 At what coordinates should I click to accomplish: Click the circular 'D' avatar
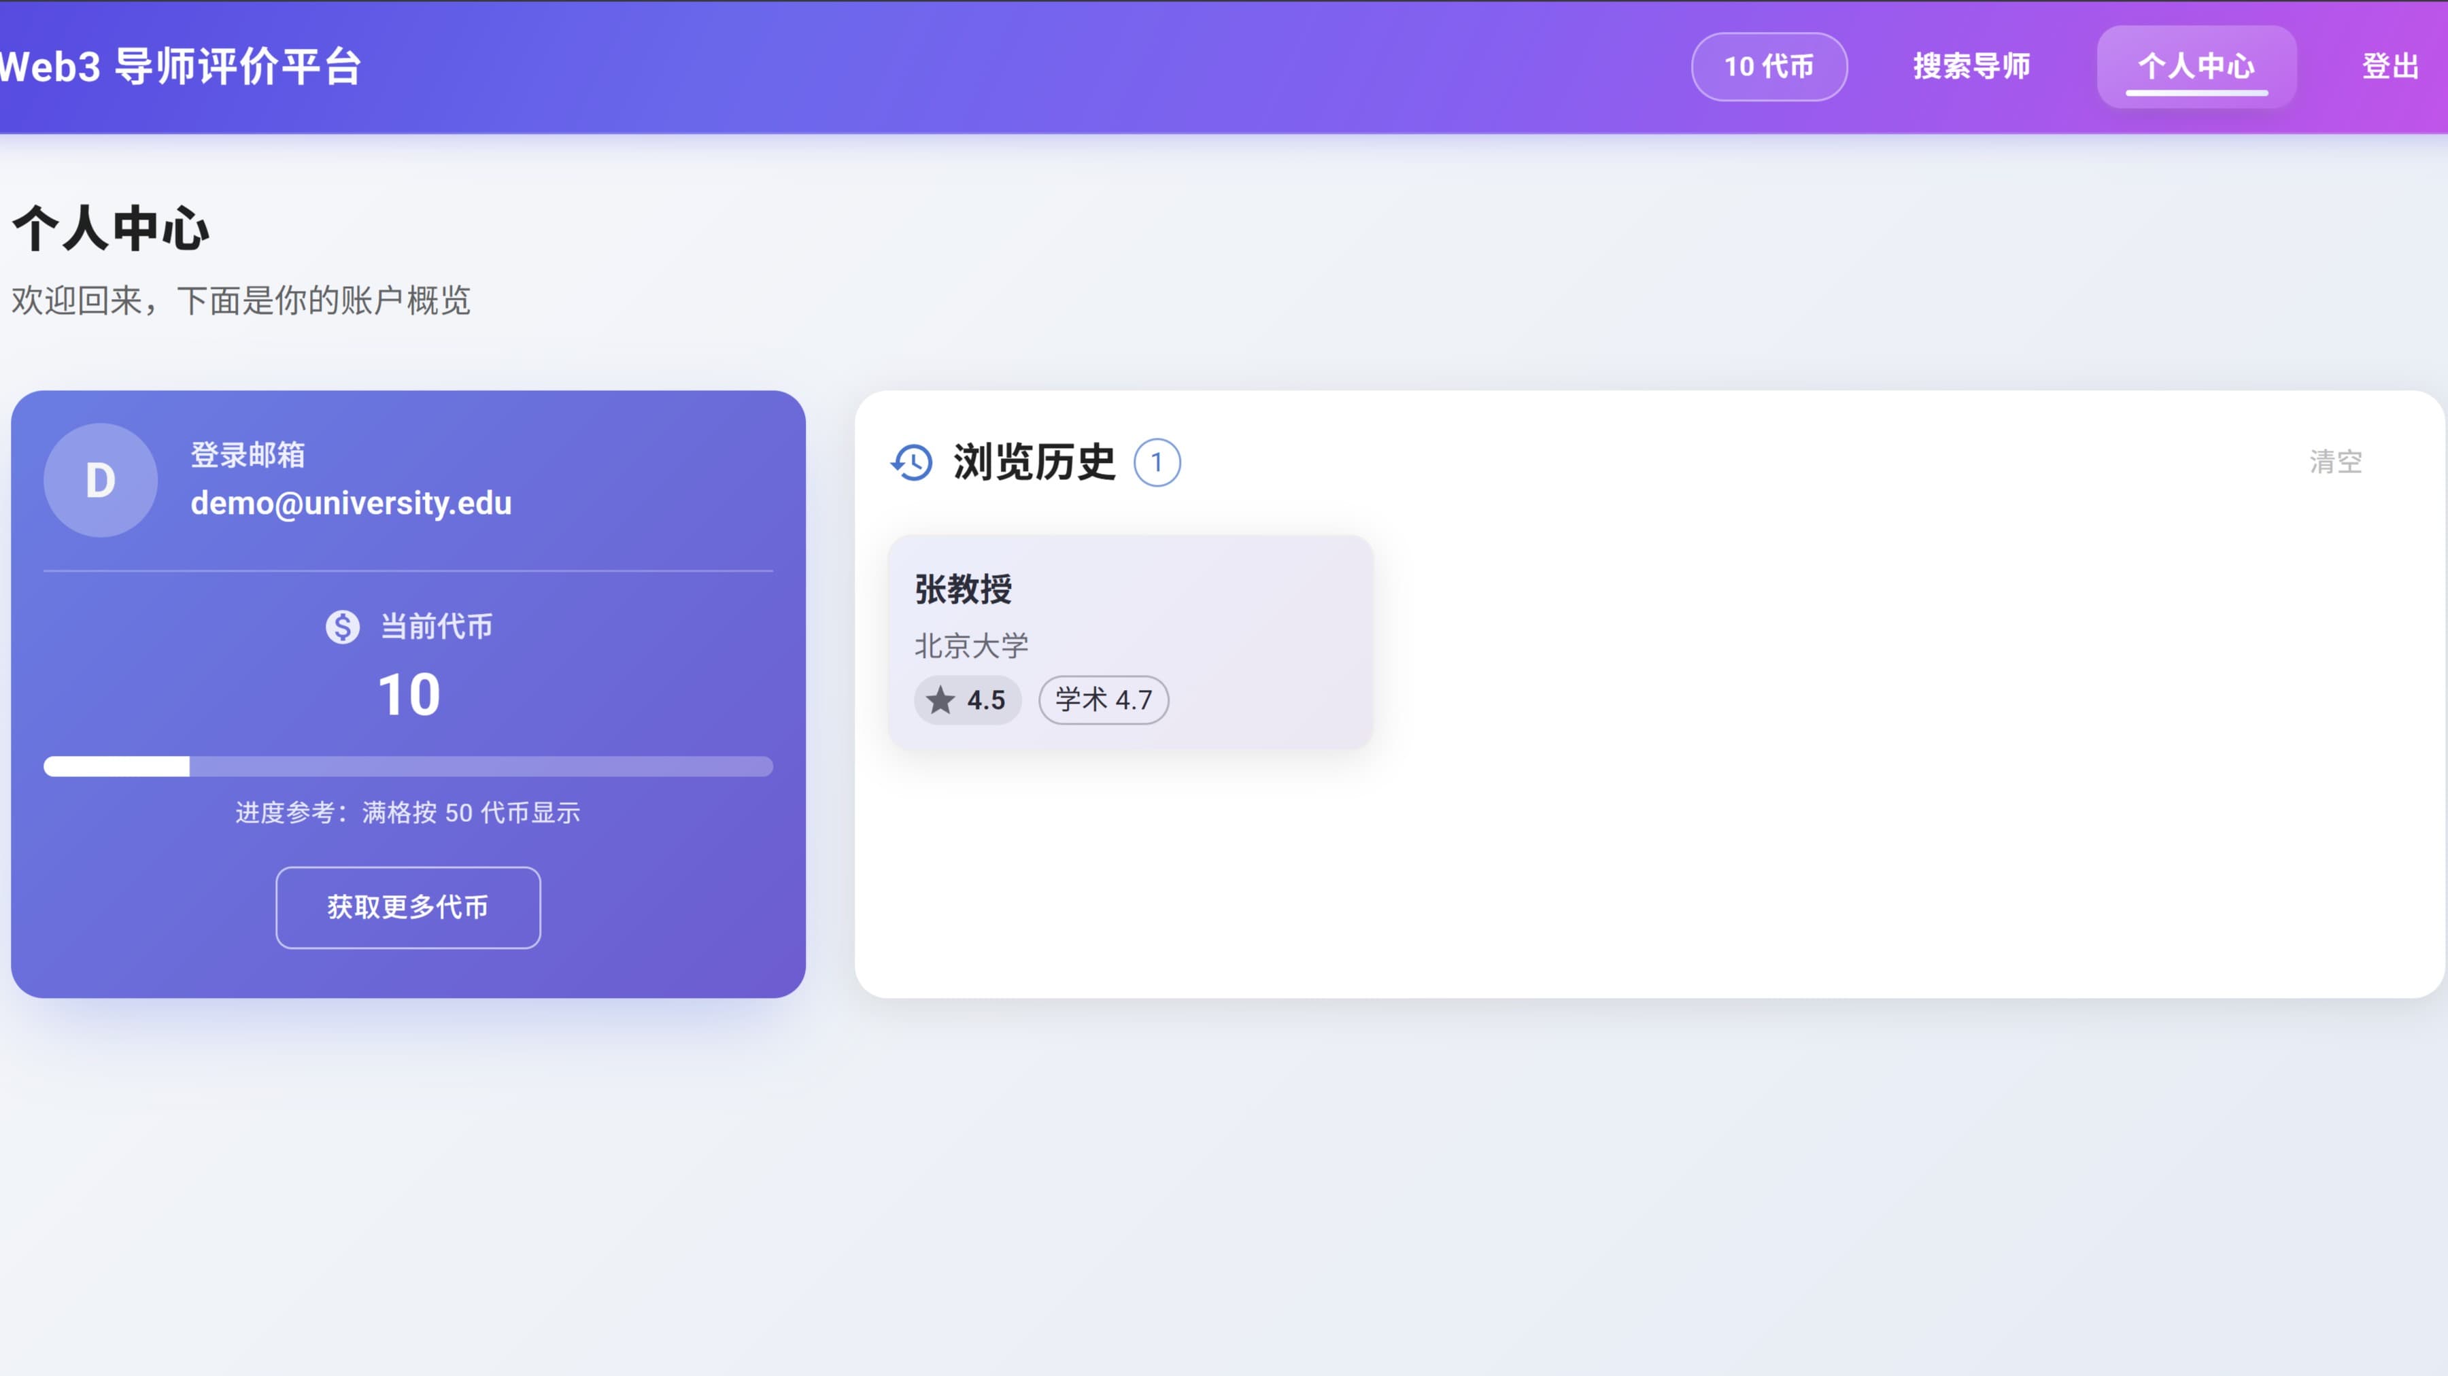tap(99, 480)
